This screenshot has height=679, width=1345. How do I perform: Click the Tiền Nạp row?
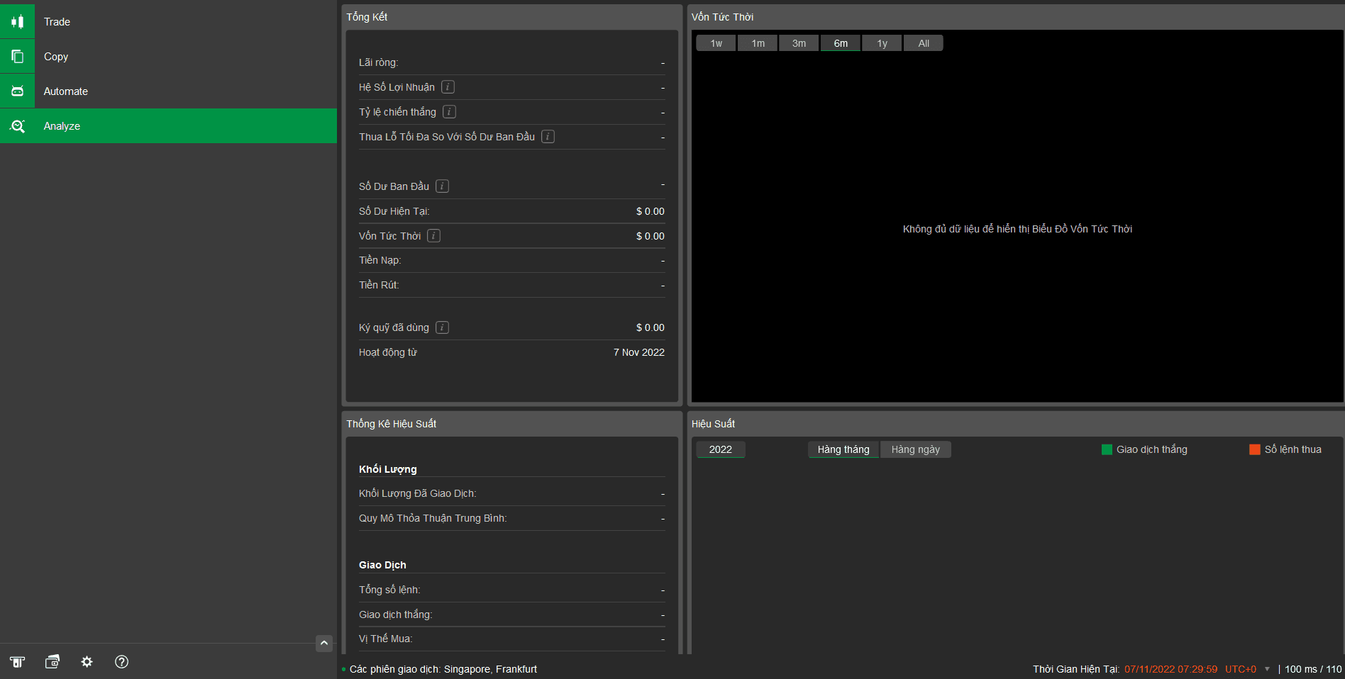coord(511,260)
